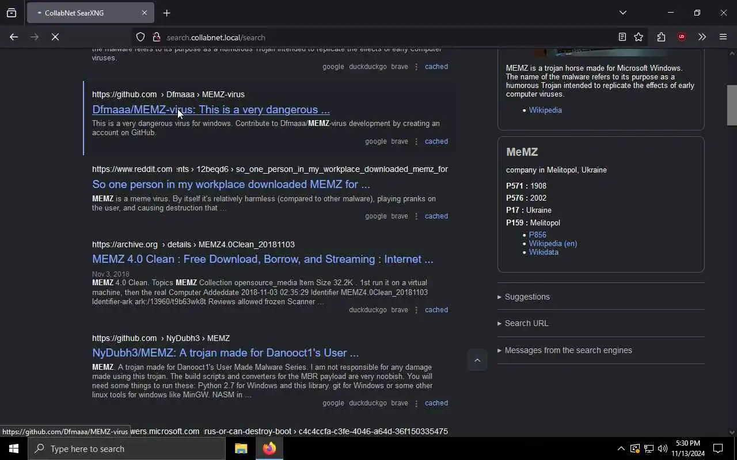Open the notification center icon
The height and width of the screenshot is (460, 737).
[x=718, y=448]
